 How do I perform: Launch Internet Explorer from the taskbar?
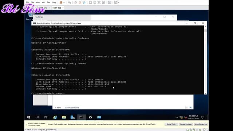point(55,117)
